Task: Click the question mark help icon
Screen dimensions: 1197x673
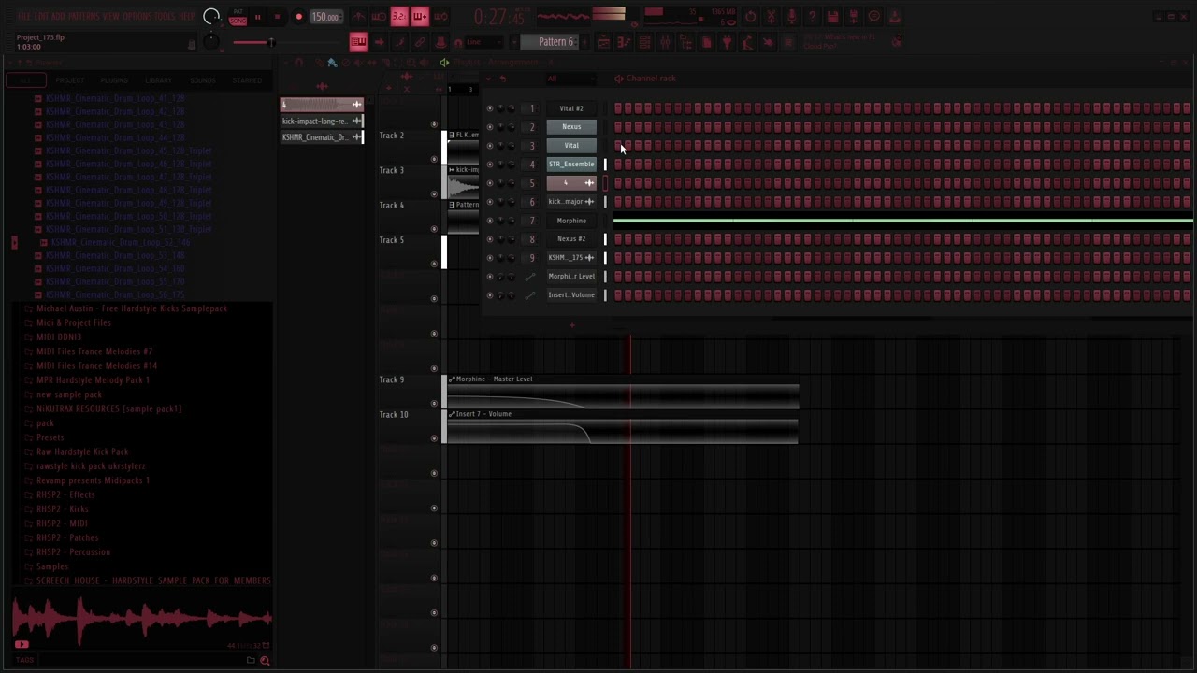Action: (x=812, y=17)
